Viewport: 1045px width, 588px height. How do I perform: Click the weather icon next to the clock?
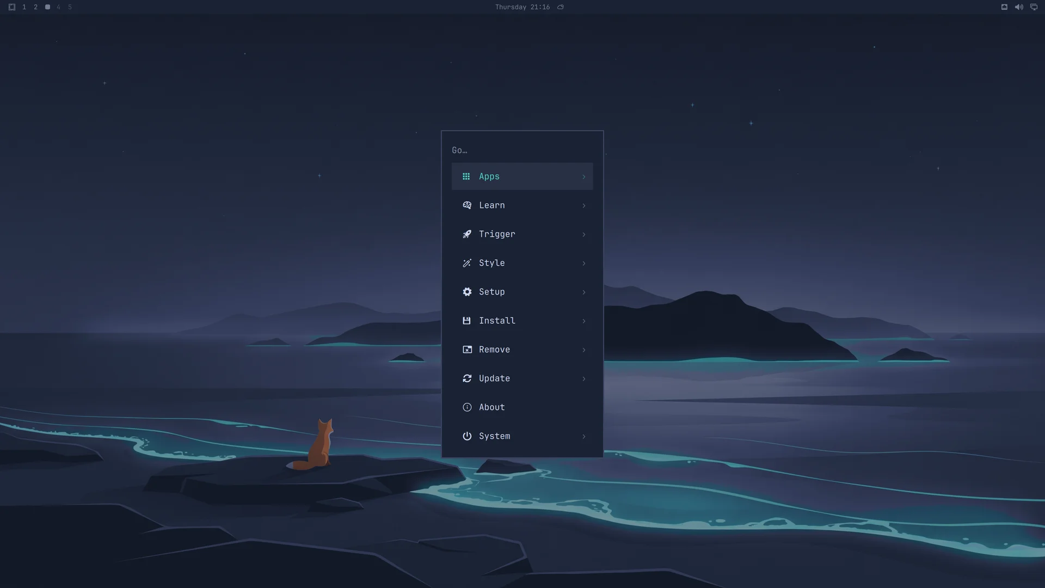coord(561,7)
